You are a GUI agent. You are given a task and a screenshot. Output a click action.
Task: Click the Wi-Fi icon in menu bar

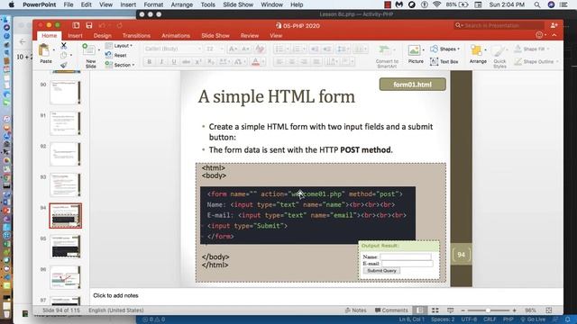pyautogui.click(x=436, y=4)
